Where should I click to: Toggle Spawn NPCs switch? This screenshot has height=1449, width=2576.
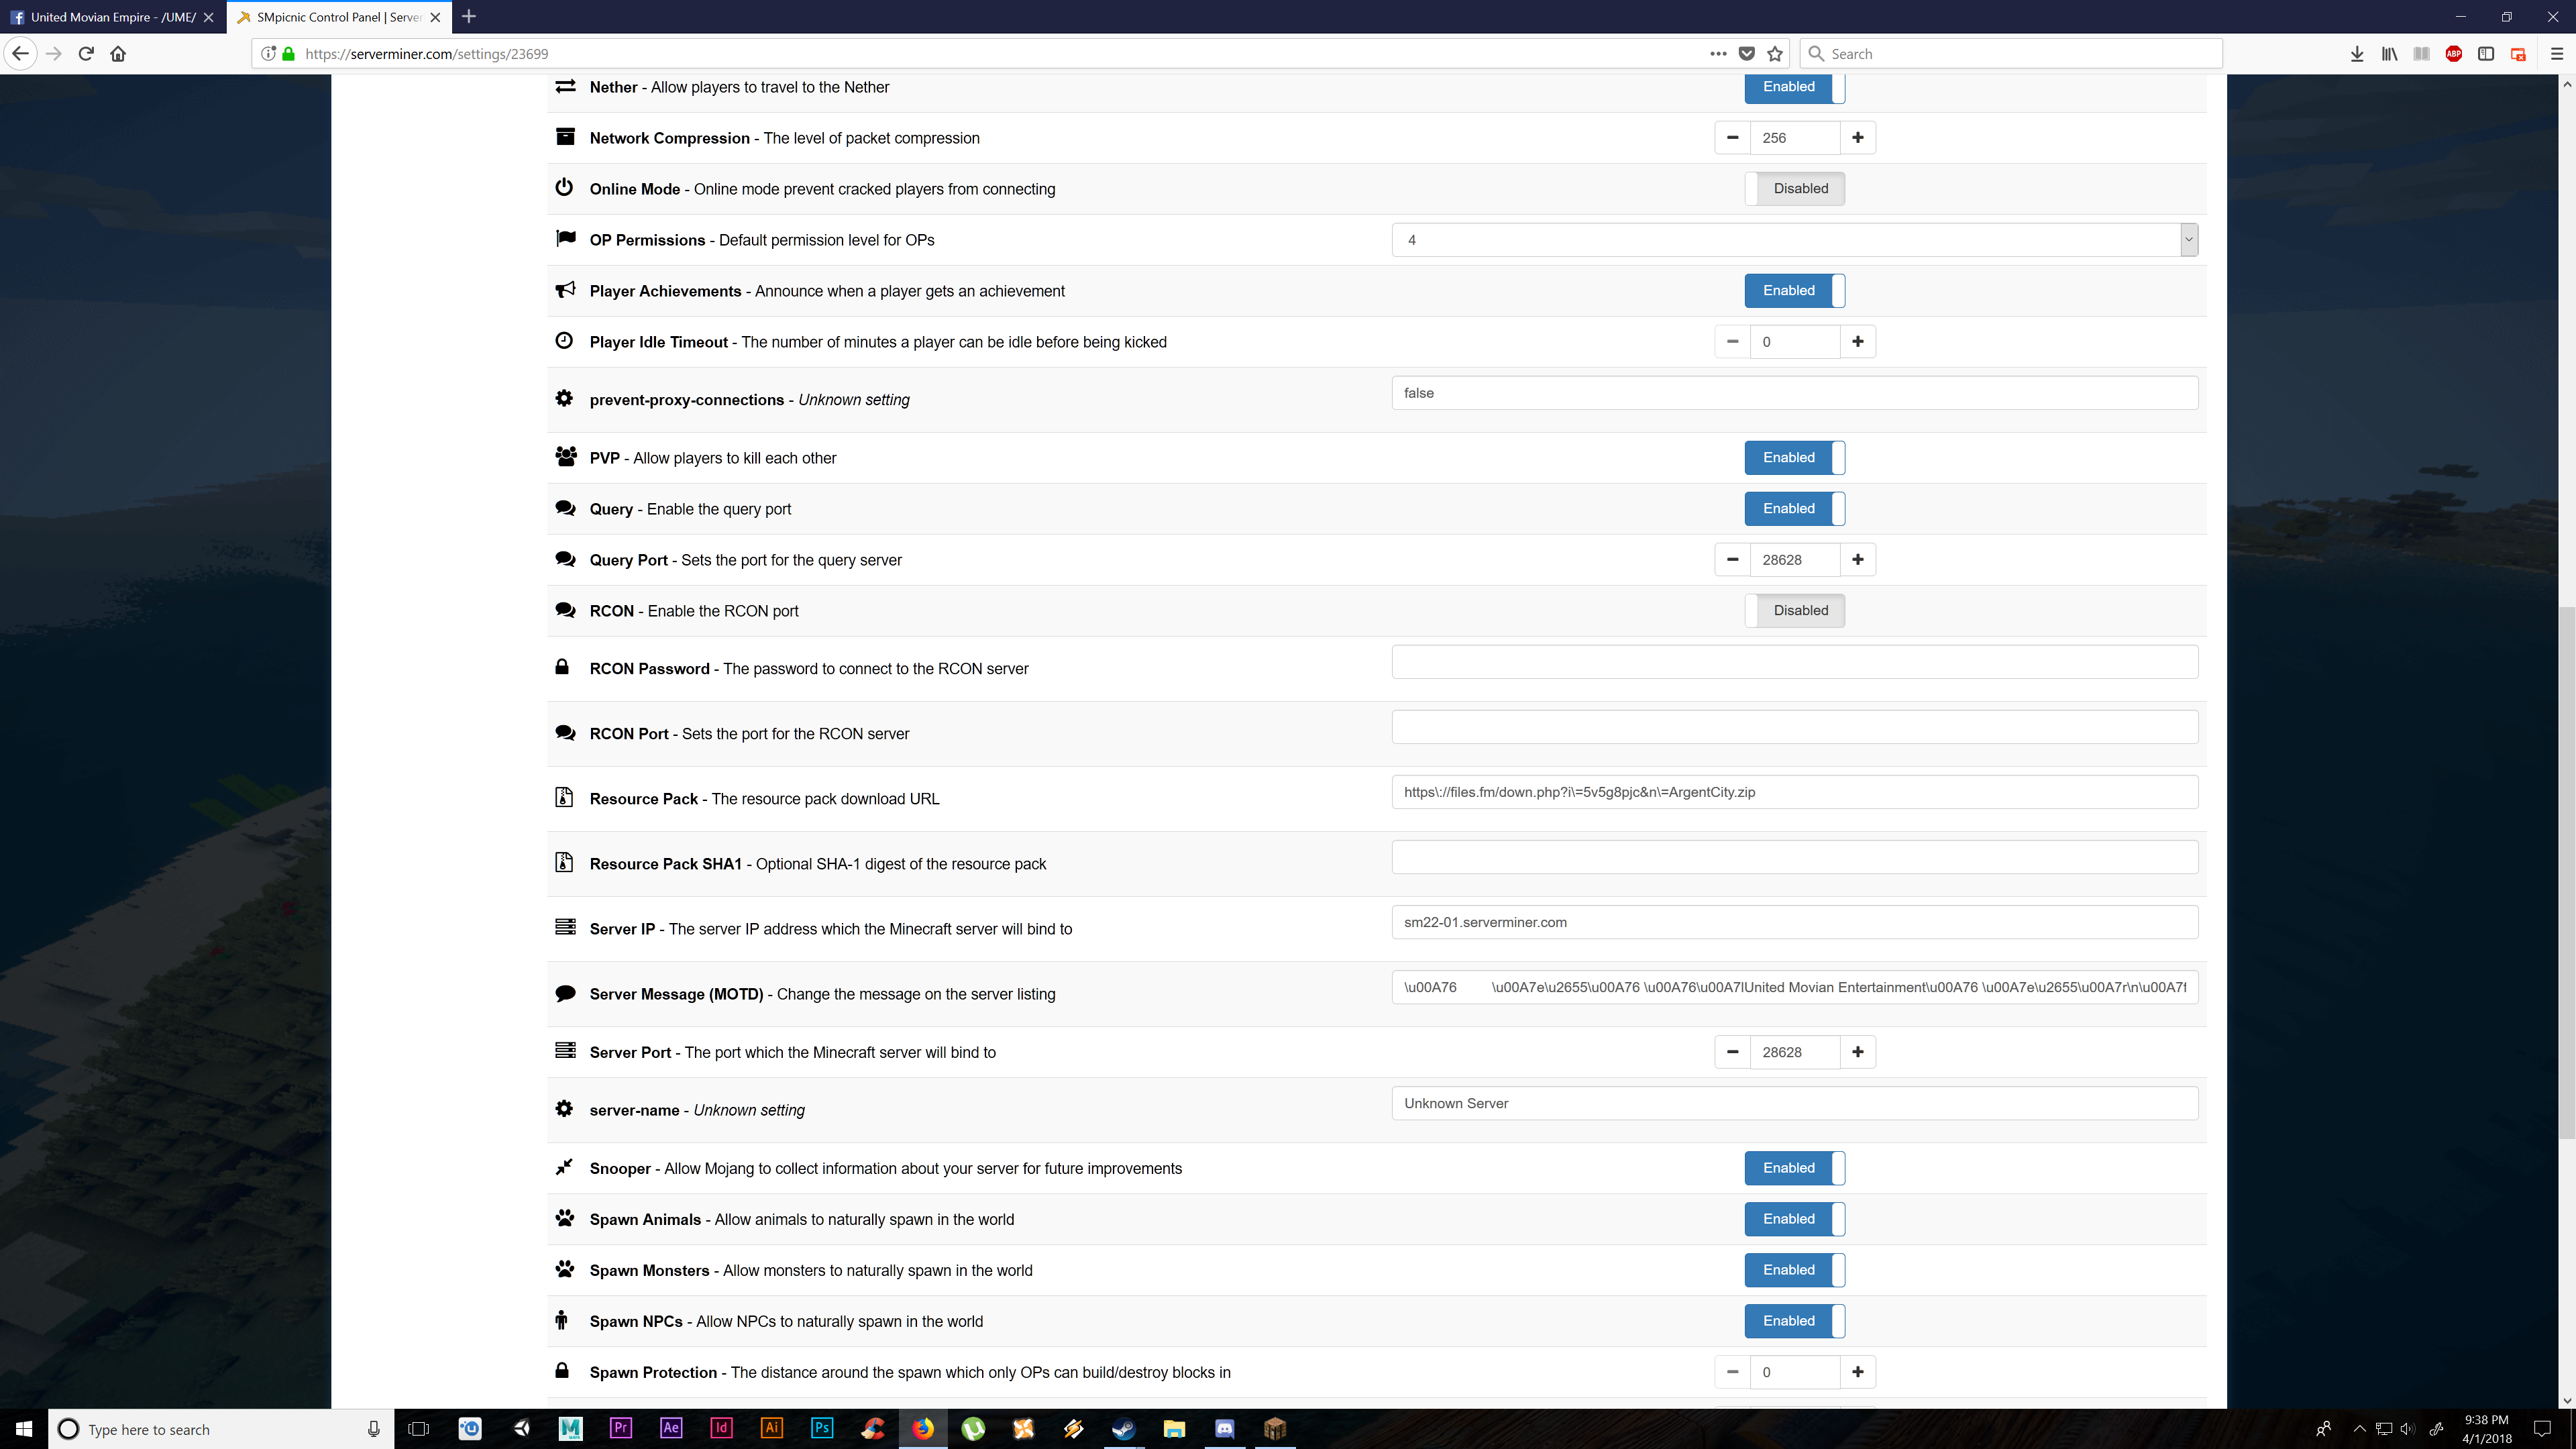point(1794,1321)
